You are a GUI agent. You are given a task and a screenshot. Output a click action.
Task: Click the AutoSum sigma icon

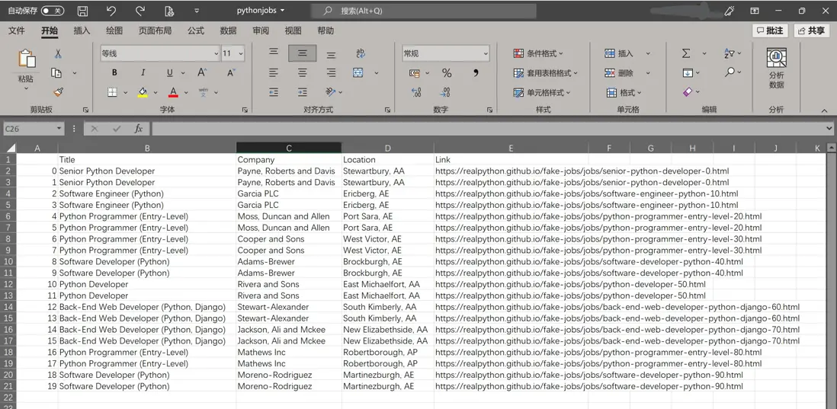[686, 53]
